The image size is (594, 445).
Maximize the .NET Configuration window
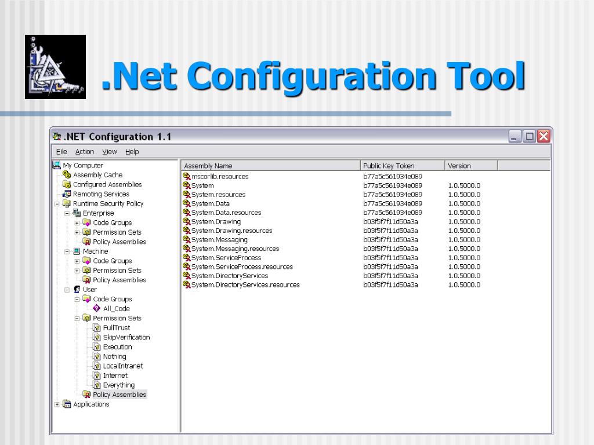tap(529, 136)
